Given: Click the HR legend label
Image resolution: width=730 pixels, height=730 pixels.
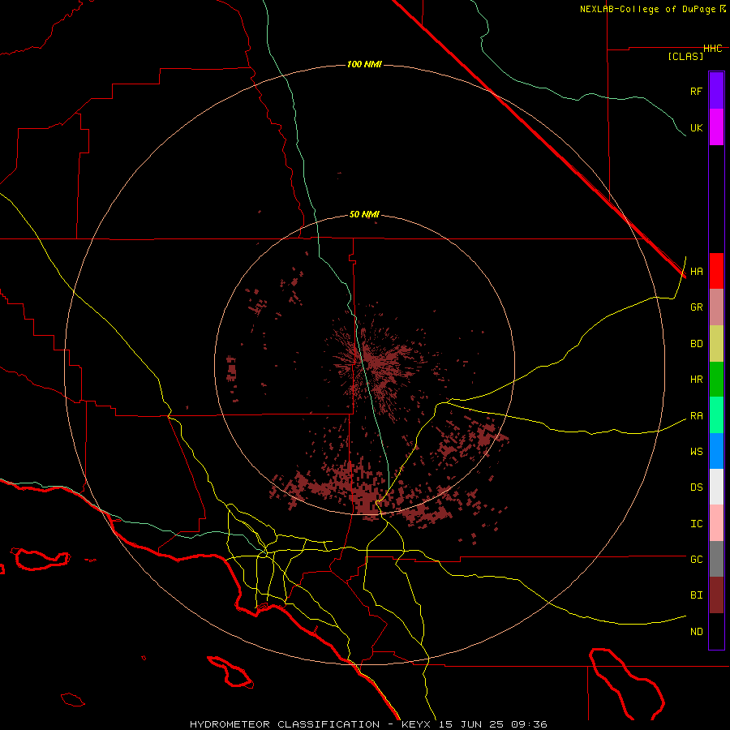Looking at the screenshot, I should click(696, 380).
